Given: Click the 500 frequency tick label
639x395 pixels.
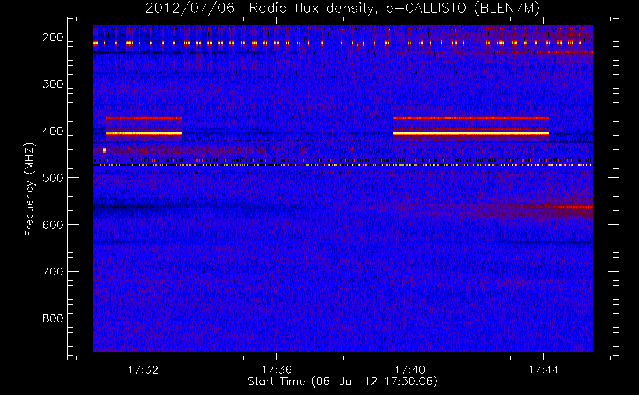Looking at the screenshot, I should tap(53, 178).
